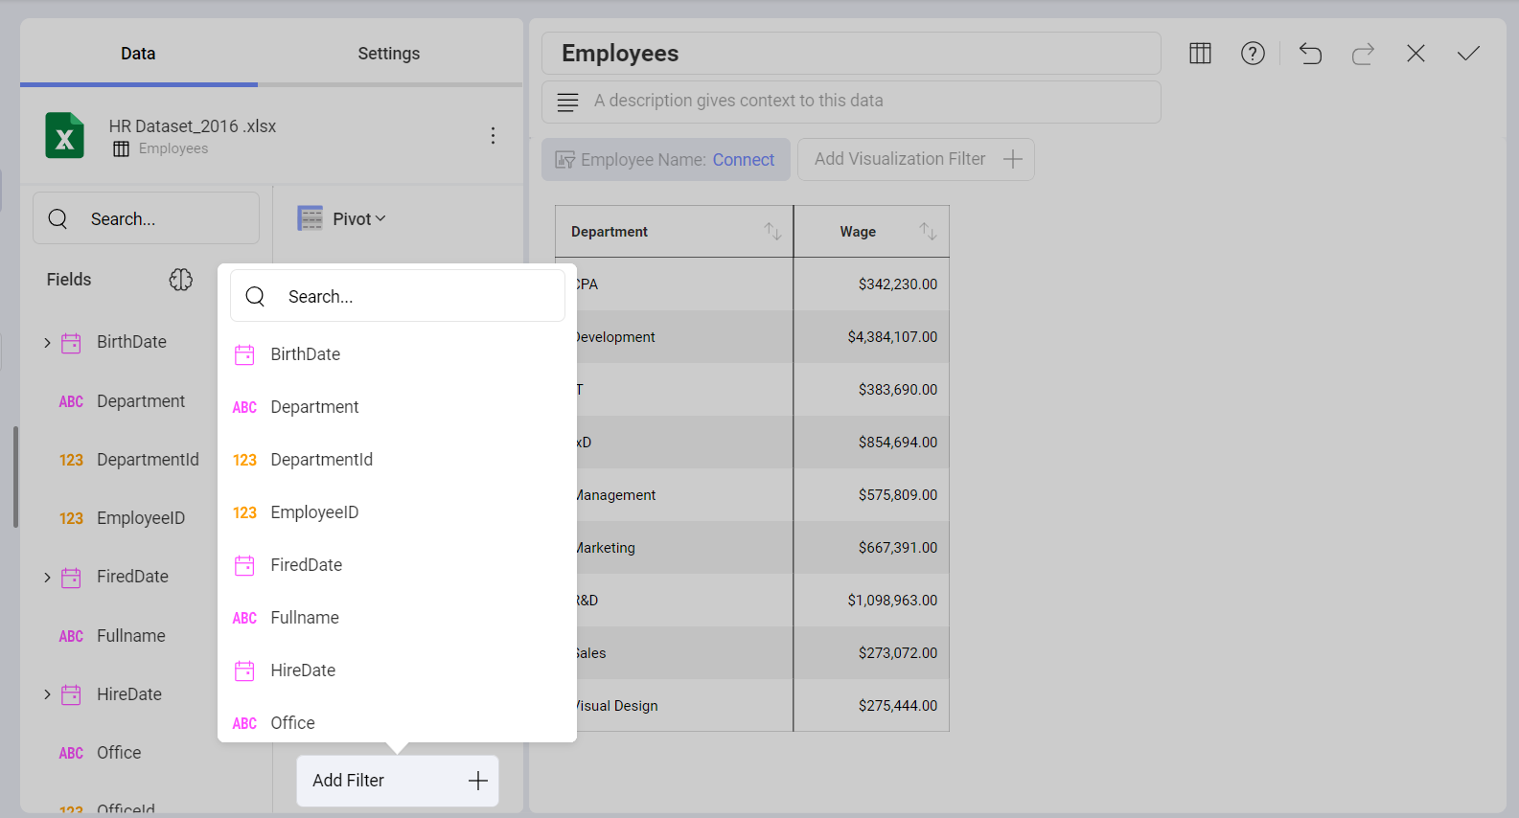Image resolution: width=1519 pixels, height=818 pixels.
Task: Choose DepartmentId from the popup list
Action: [397, 460]
